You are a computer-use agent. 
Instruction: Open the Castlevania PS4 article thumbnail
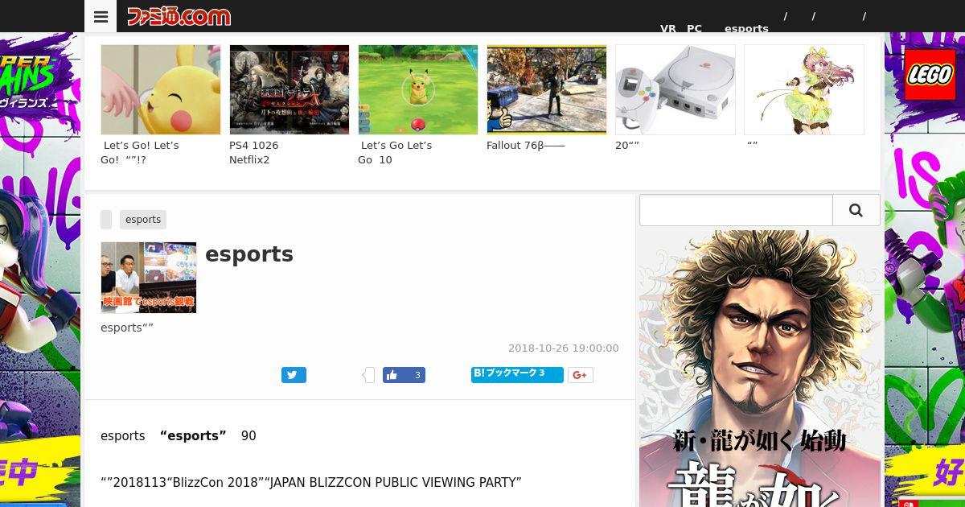(x=289, y=89)
